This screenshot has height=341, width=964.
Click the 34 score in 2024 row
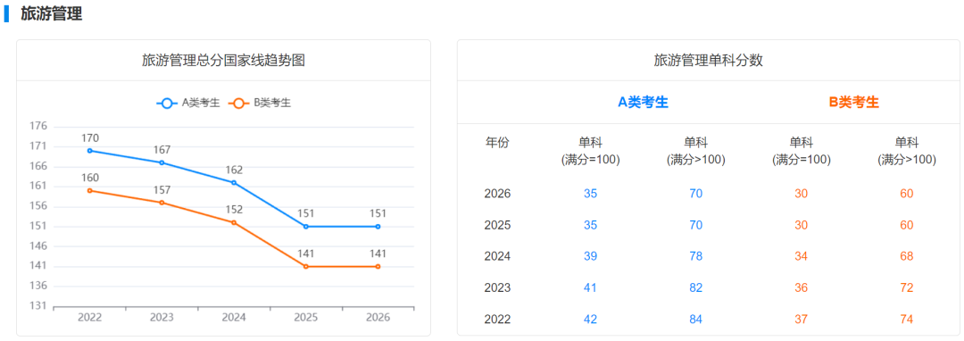(x=801, y=256)
